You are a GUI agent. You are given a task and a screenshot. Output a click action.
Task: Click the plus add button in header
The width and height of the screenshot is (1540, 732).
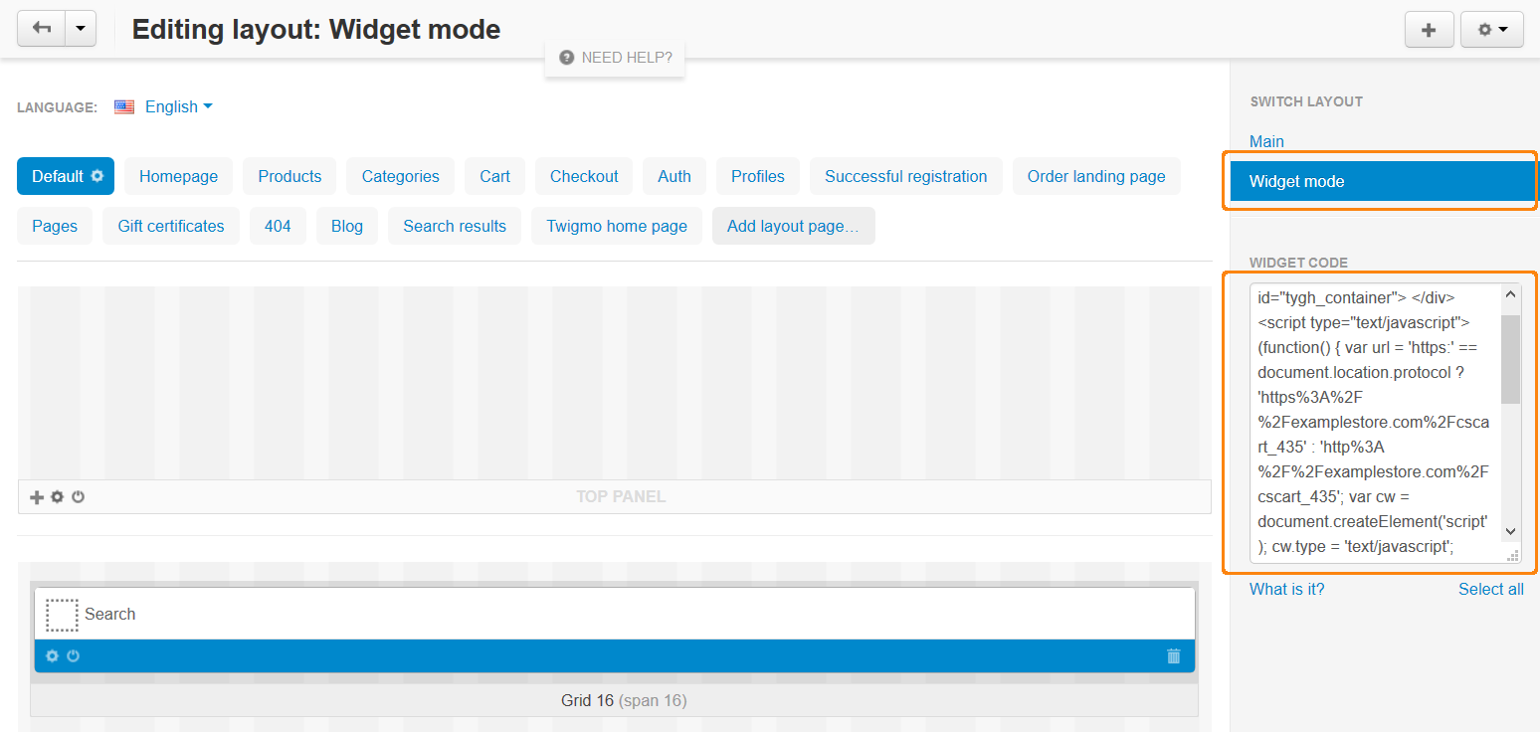pyautogui.click(x=1430, y=30)
